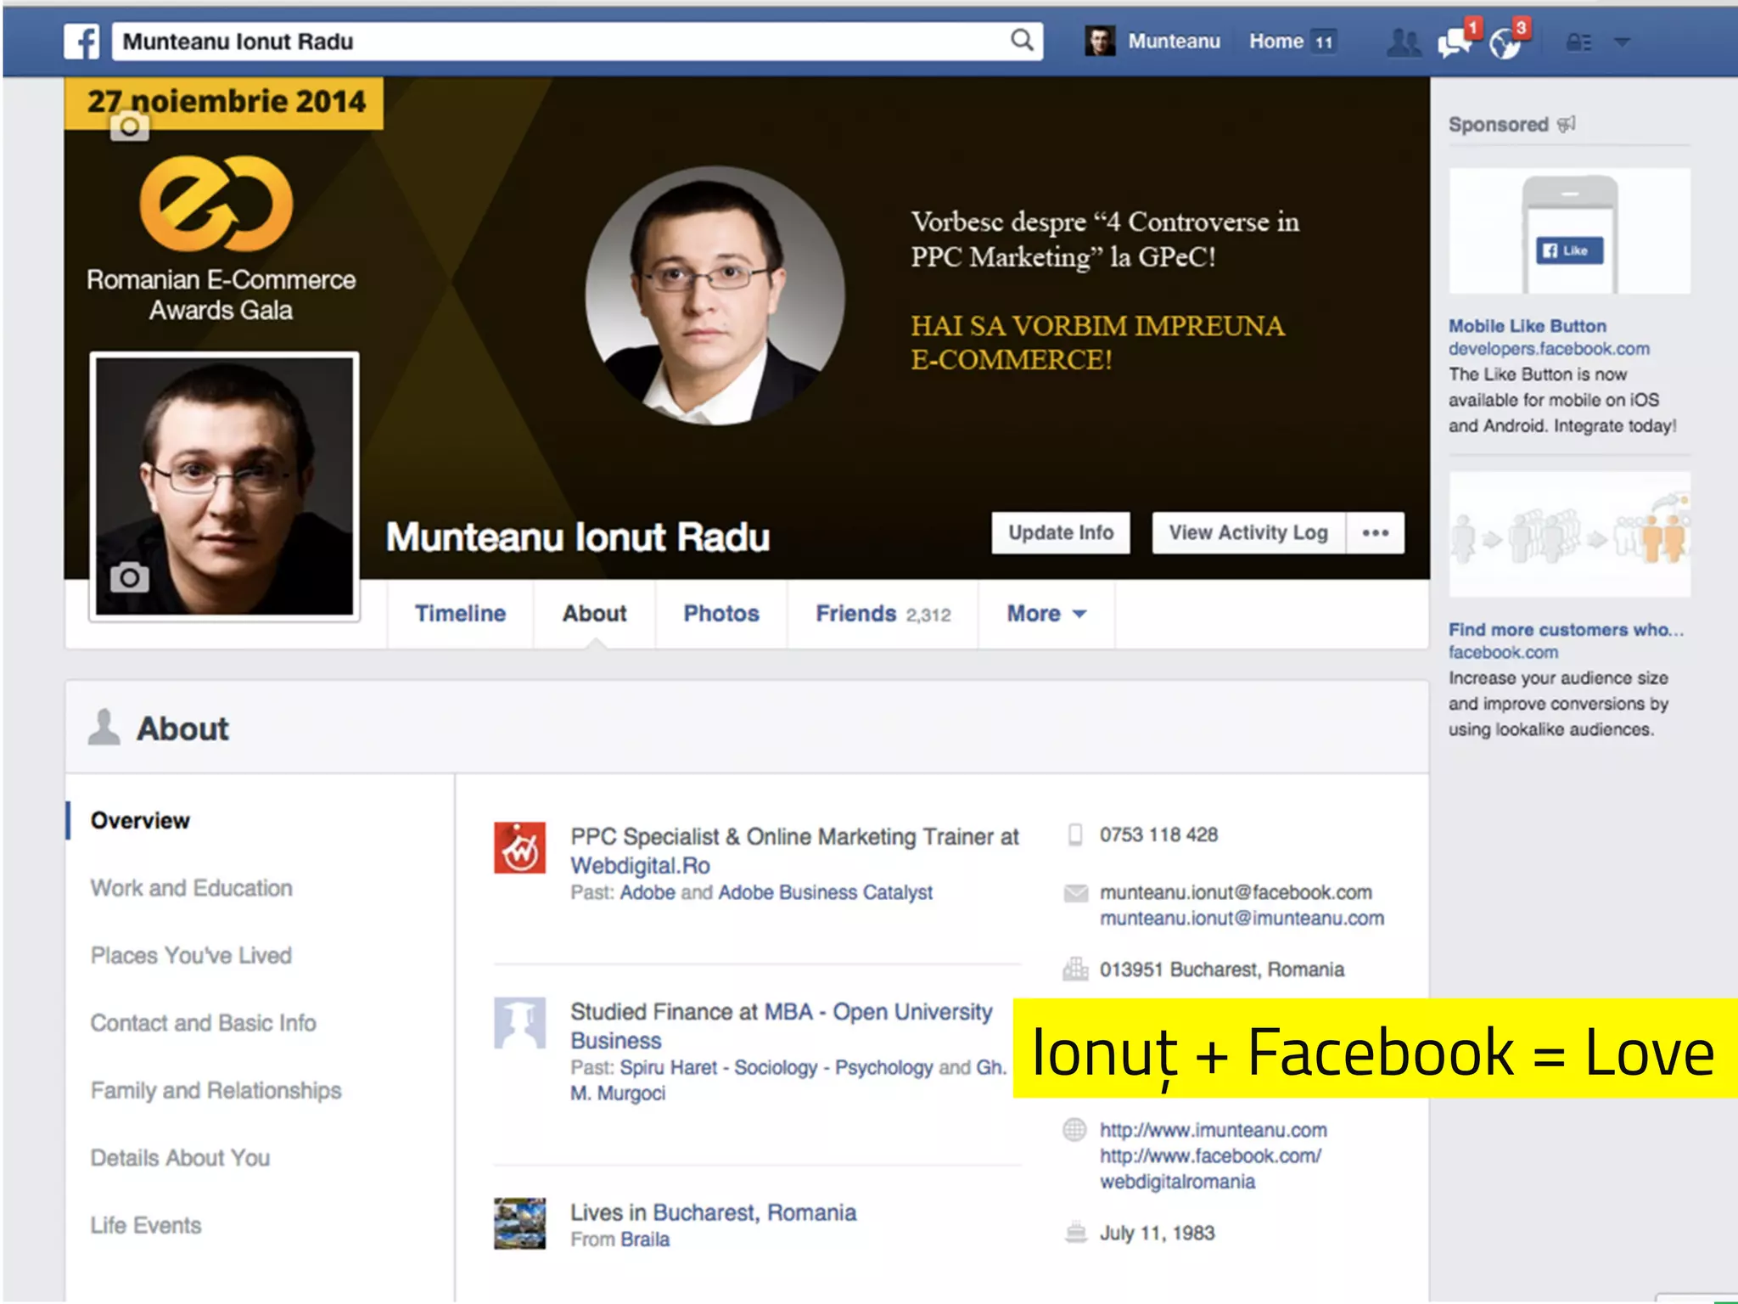Click the July 11, 1983 birthday text

(1157, 1233)
